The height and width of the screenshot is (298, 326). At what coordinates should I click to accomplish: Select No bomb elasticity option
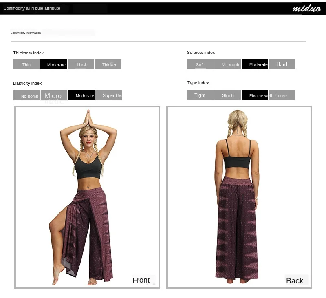[26, 95]
